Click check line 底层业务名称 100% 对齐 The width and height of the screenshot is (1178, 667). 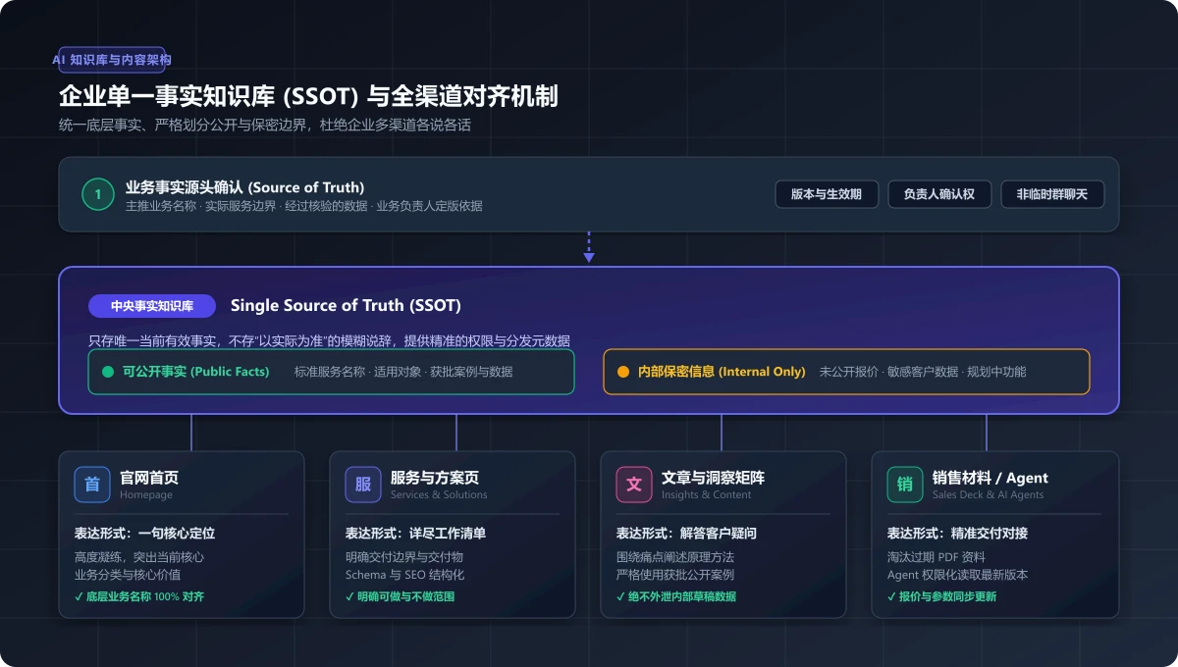139,596
